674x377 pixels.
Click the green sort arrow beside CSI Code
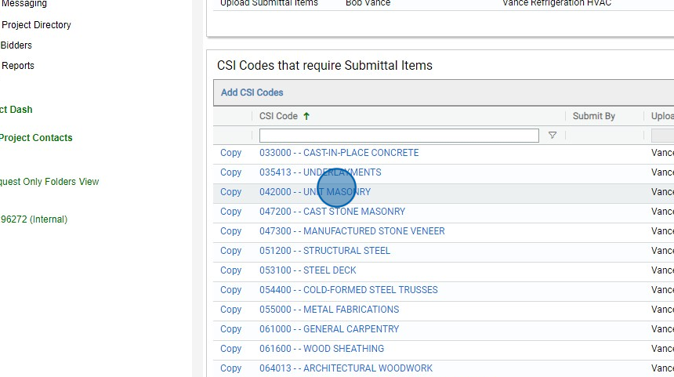pyautogui.click(x=306, y=116)
